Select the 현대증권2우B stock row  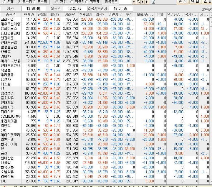coord(105,65)
